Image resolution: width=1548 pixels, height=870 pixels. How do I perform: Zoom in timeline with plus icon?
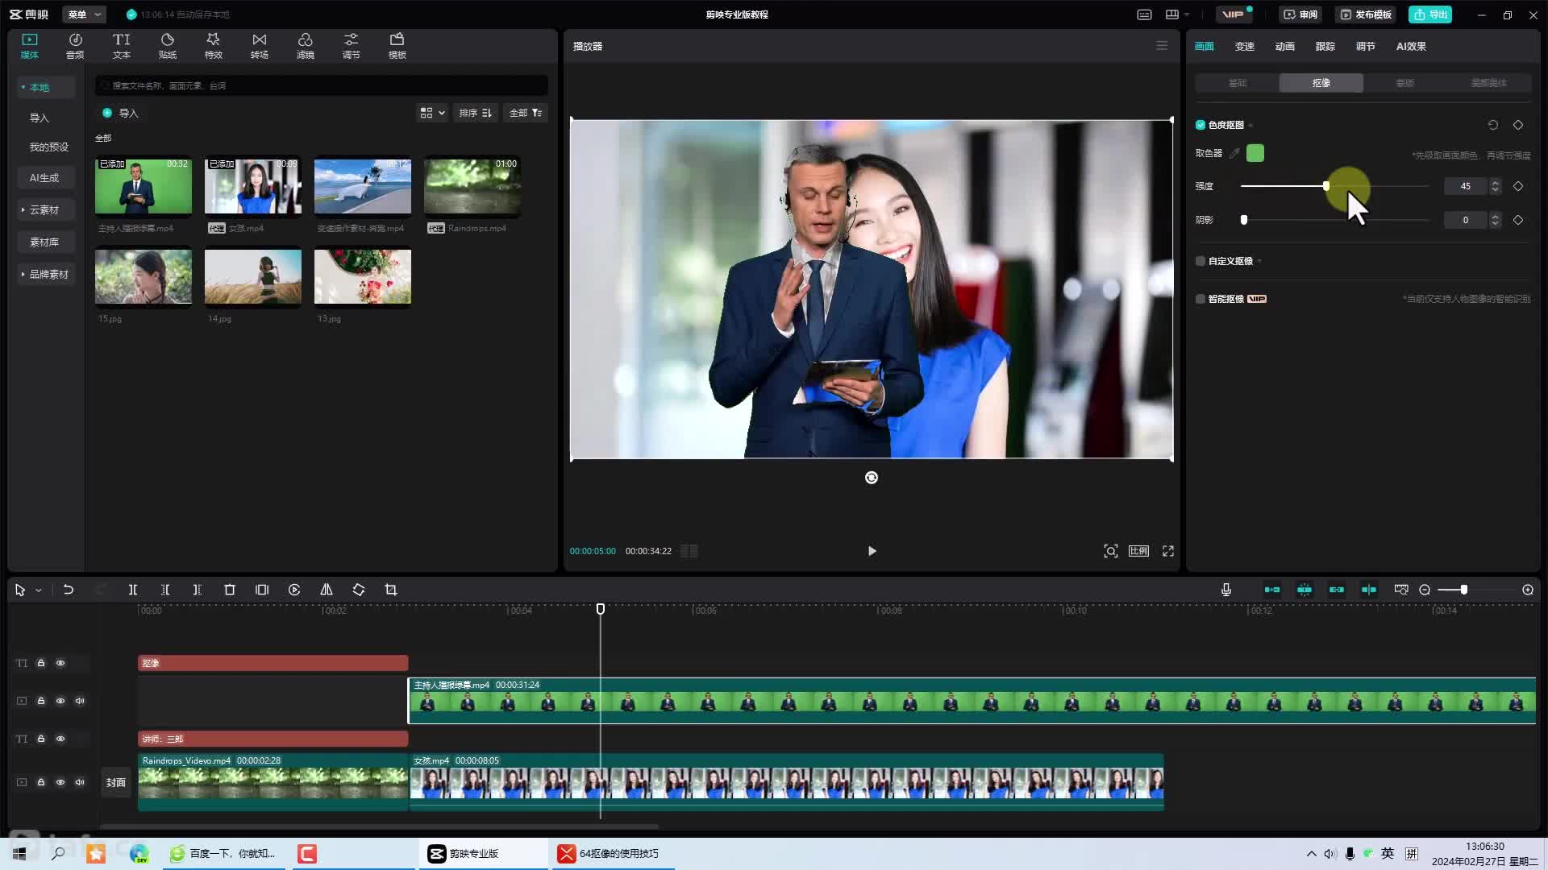pos(1528,590)
